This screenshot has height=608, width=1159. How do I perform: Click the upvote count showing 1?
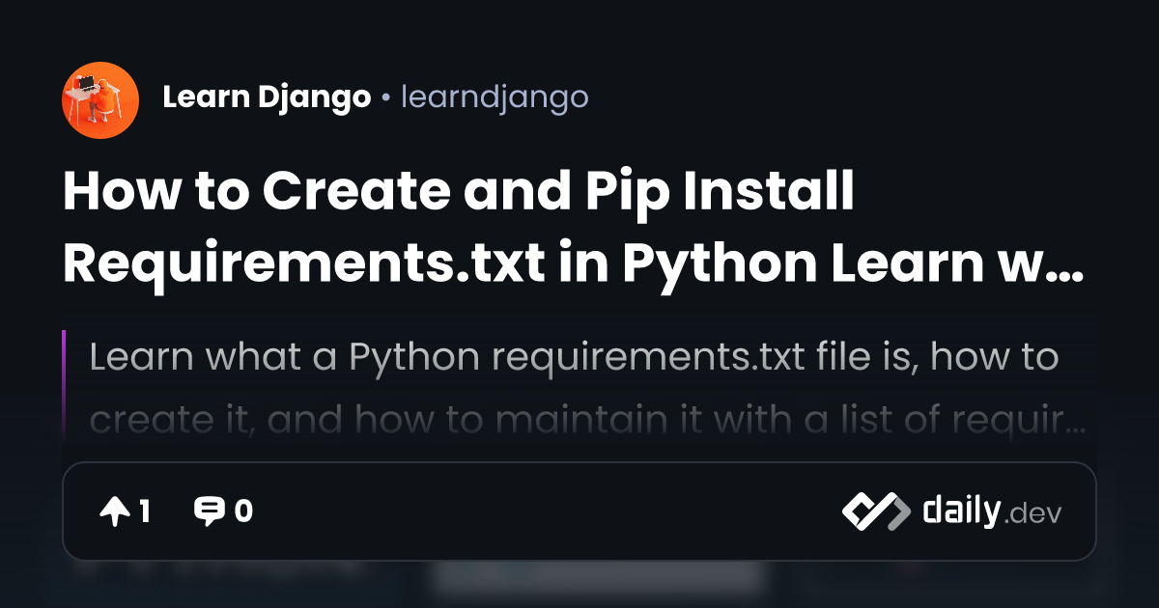[144, 511]
